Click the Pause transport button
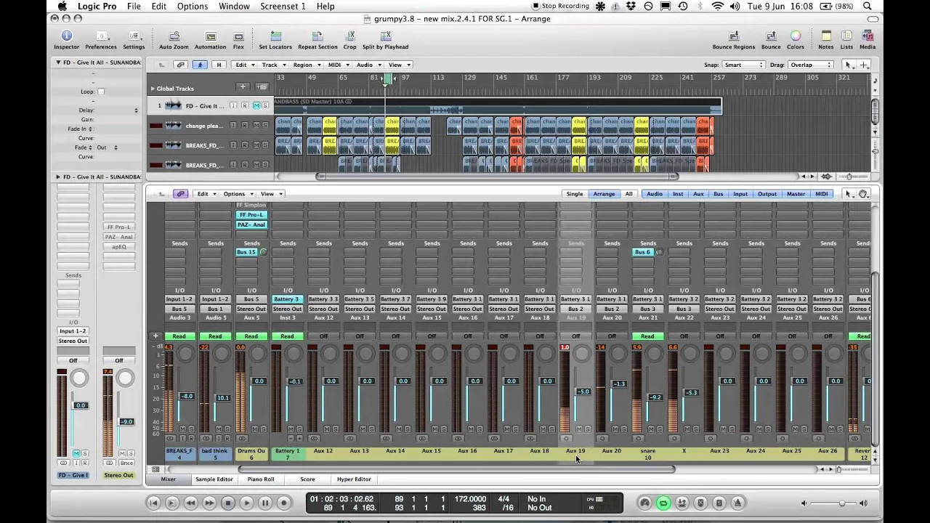The image size is (930, 523). coord(265,503)
